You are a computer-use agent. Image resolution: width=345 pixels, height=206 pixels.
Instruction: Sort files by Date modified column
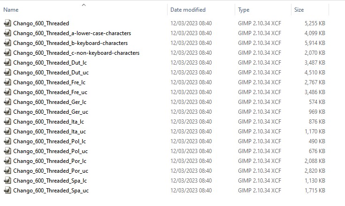188,10
